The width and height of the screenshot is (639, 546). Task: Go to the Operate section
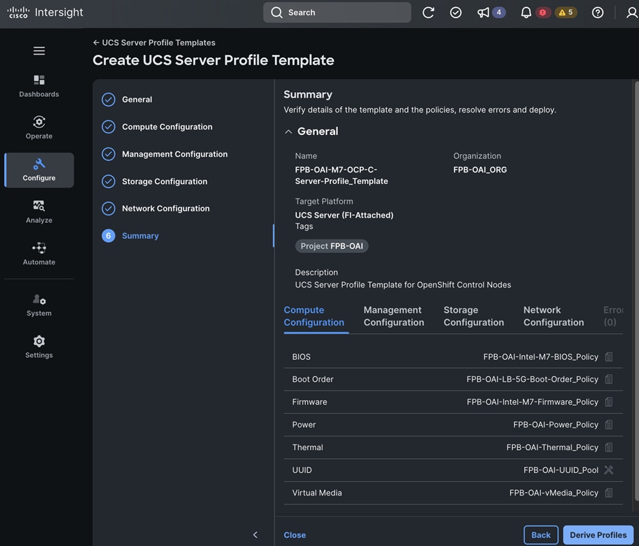[39, 127]
